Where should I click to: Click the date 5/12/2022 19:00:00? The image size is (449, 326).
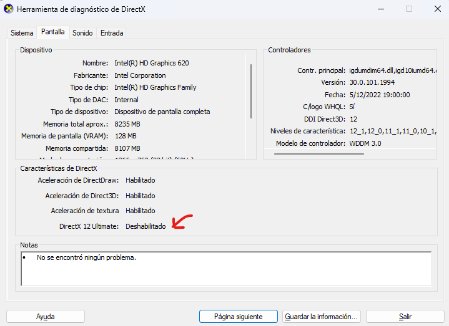[x=380, y=95]
